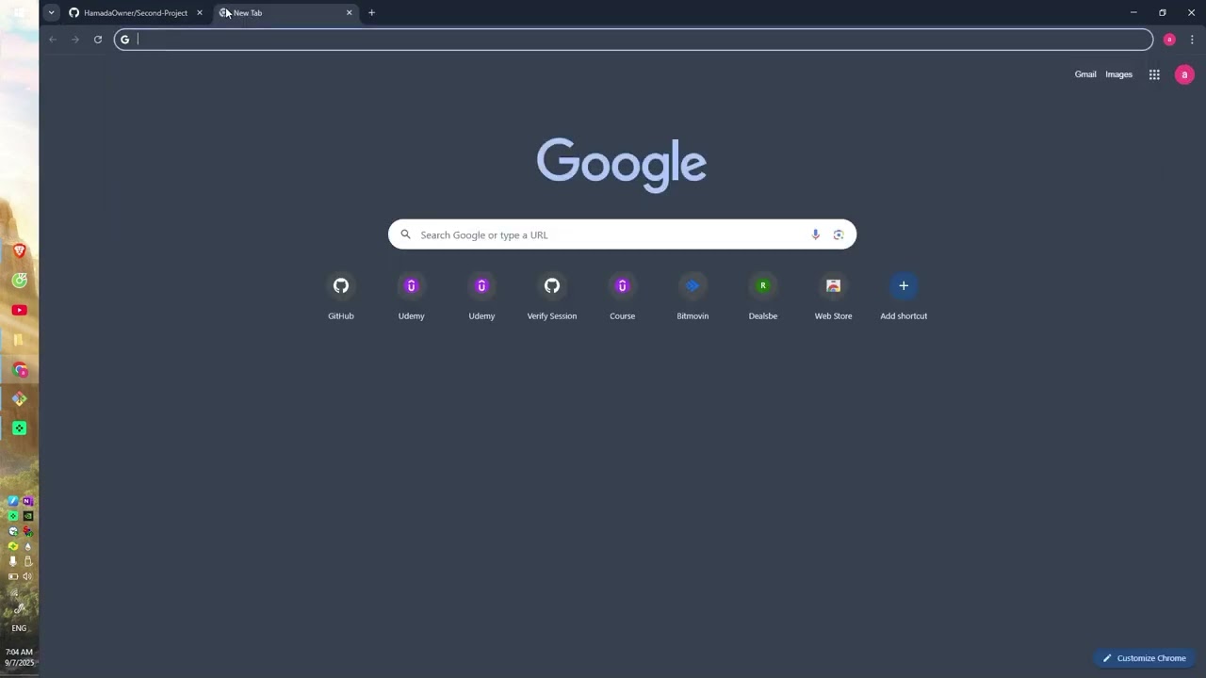This screenshot has width=1206, height=678.
Task: Restore down the Chrome window
Action: click(1163, 12)
